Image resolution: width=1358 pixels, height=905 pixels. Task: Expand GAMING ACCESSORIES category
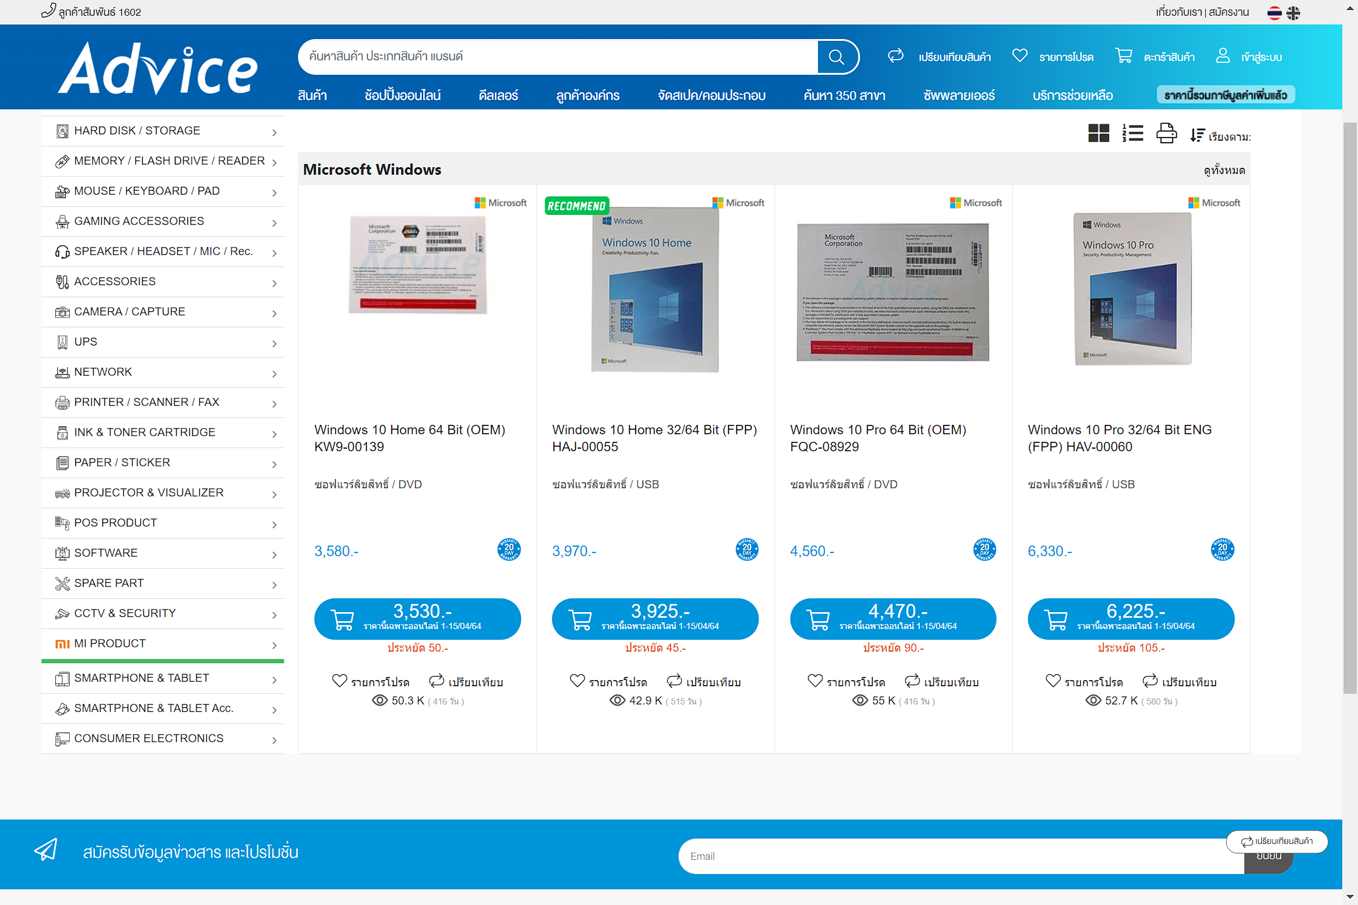162,221
